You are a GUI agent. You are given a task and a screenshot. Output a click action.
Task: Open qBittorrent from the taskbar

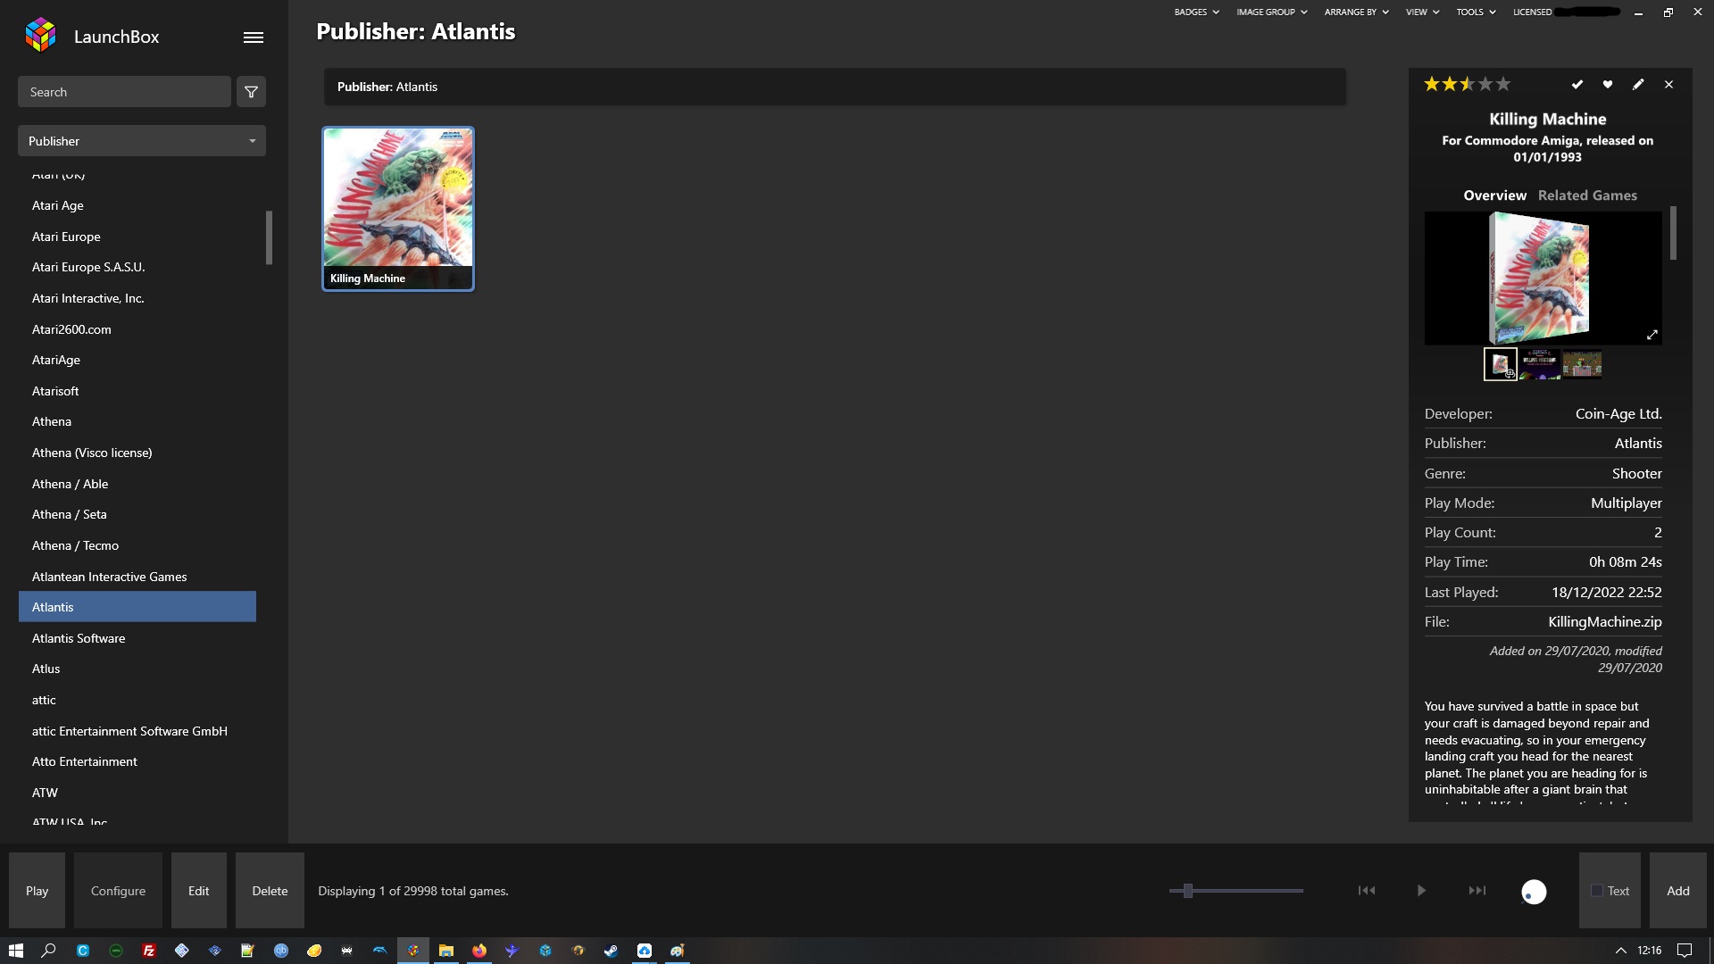click(x=281, y=951)
